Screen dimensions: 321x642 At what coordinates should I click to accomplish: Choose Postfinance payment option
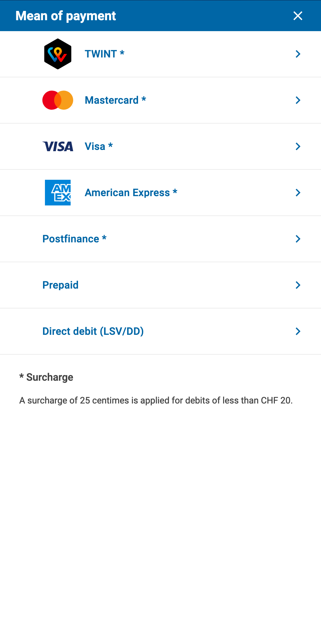pos(74,239)
